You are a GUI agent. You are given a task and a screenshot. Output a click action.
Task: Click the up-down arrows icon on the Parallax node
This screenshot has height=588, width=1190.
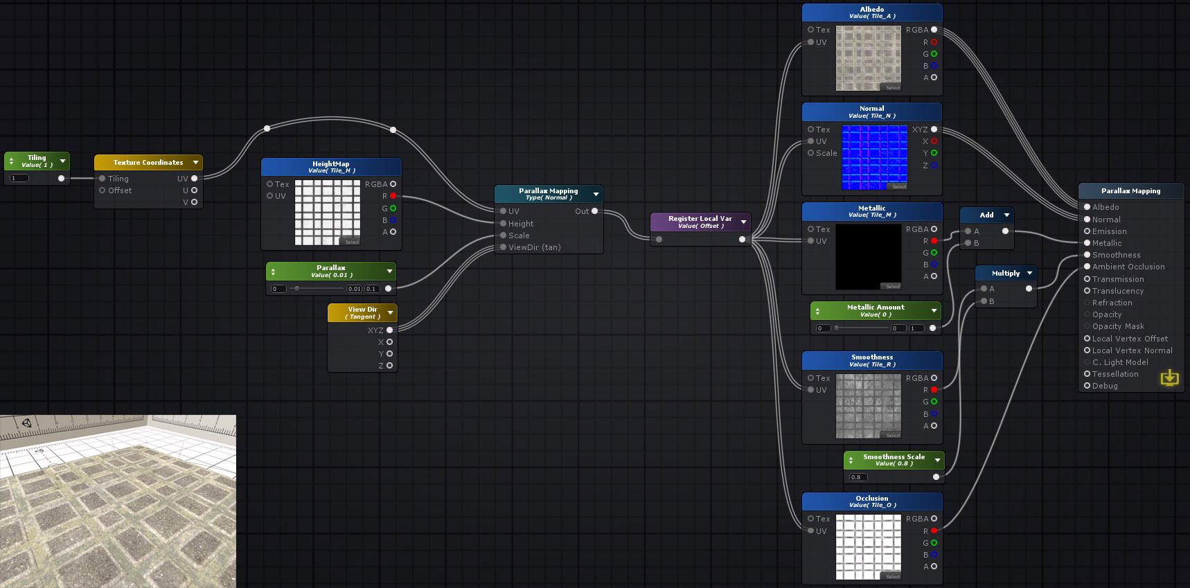(273, 271)
